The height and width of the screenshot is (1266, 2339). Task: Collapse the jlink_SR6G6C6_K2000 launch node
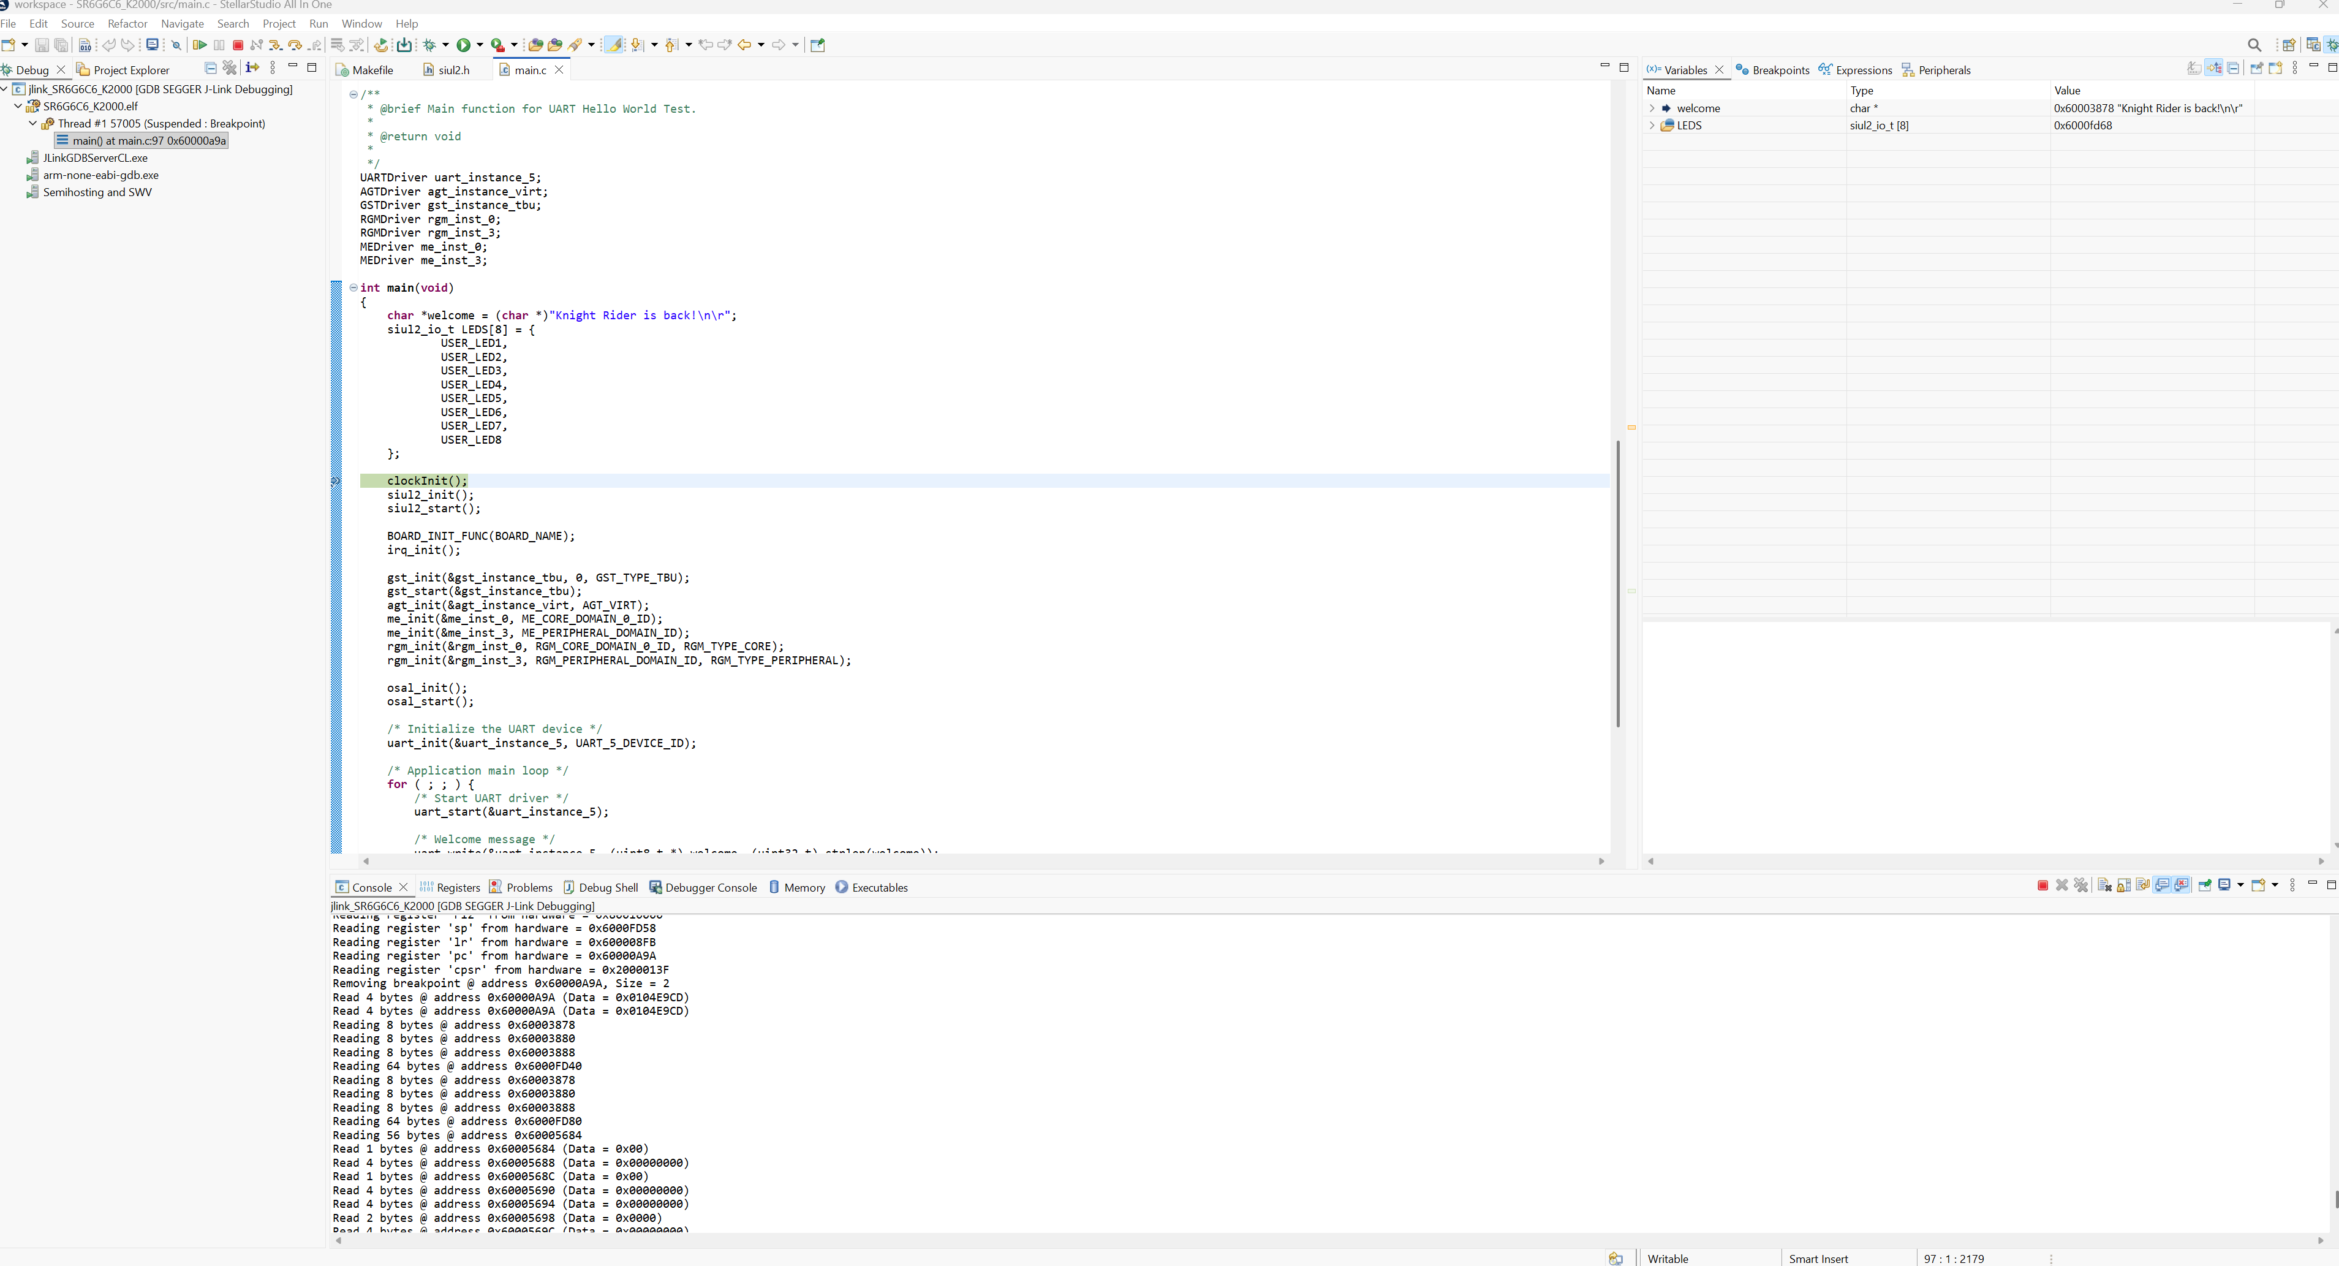[x=4, y=89]
